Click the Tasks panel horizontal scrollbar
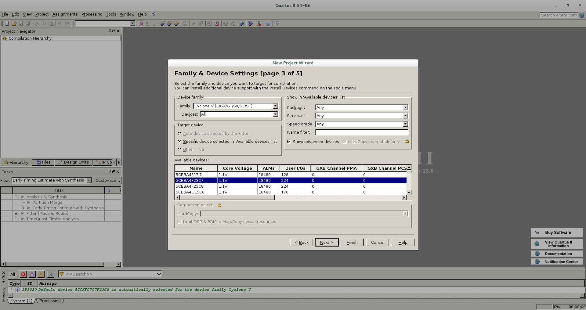 pos(55,264)
